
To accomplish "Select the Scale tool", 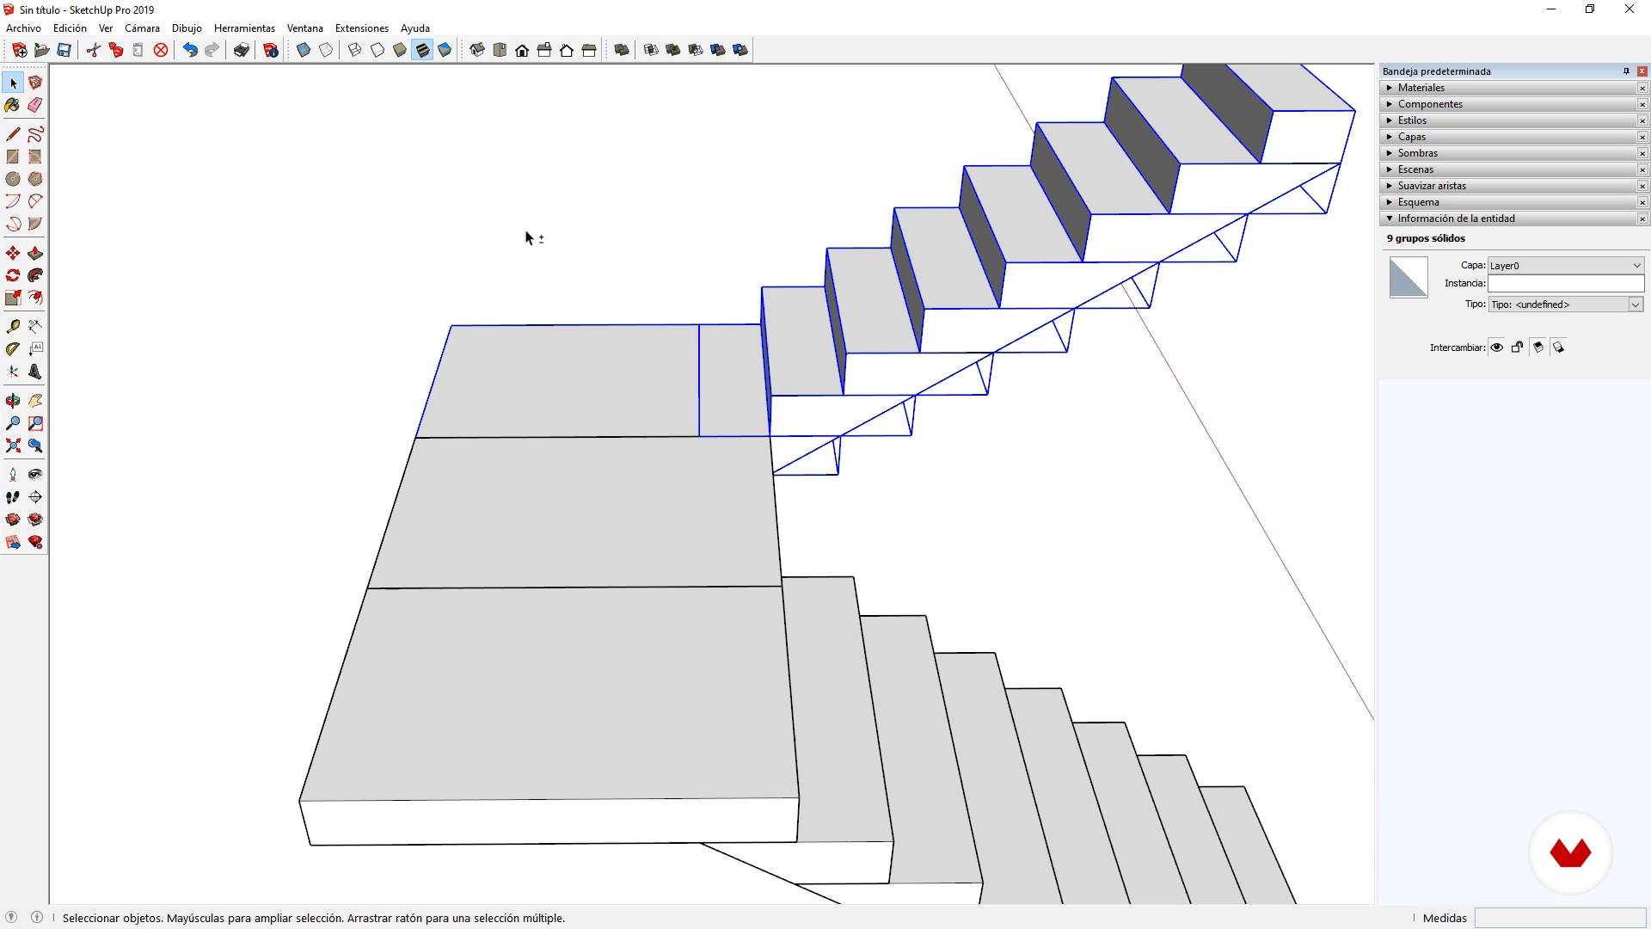I will tap(13, 298).
